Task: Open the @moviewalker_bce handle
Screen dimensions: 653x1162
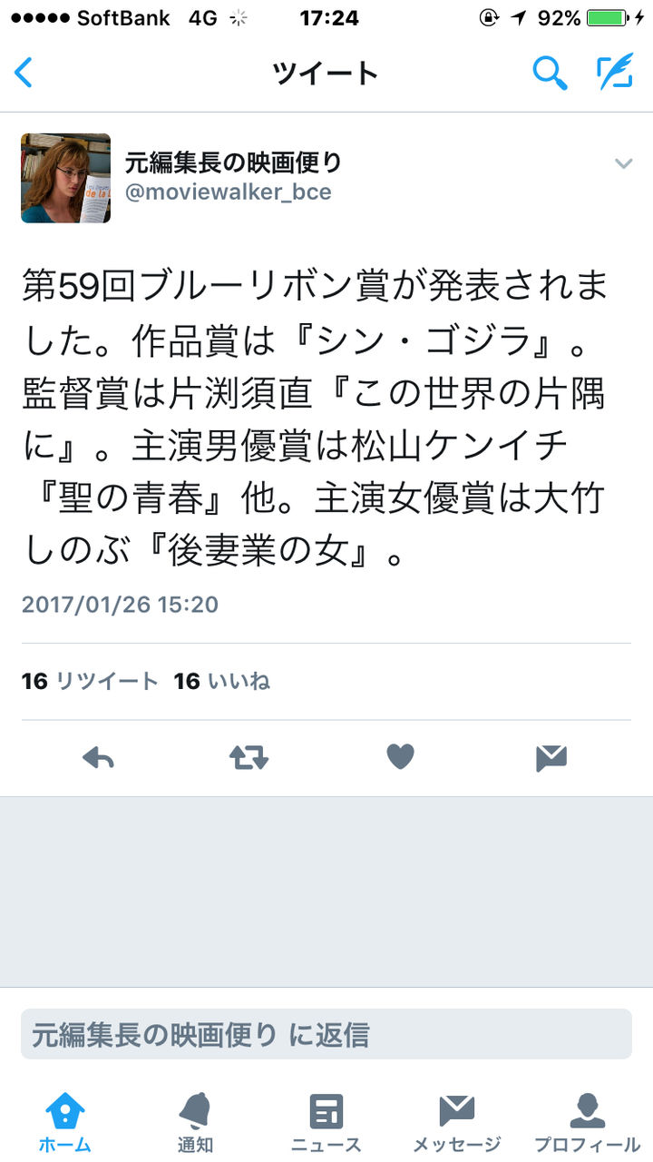Action: click(x=229, y=192)
